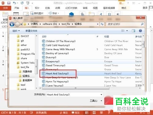Click test_file in breadcrumb path
Image resolution: width=153 pixels, height=115 pixels.
click(66, 24)
